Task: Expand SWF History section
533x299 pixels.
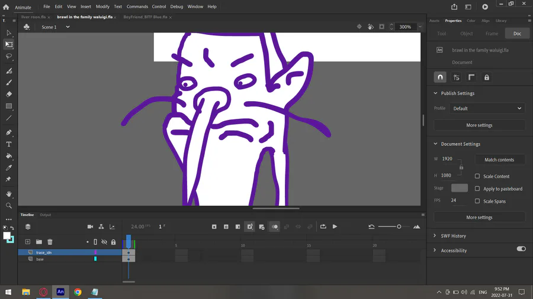Action: pos(435,236)
